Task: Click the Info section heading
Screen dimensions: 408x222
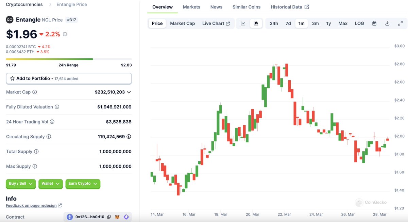Action: coord(11,199)
